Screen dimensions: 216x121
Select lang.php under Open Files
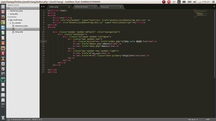click(14, 14)
